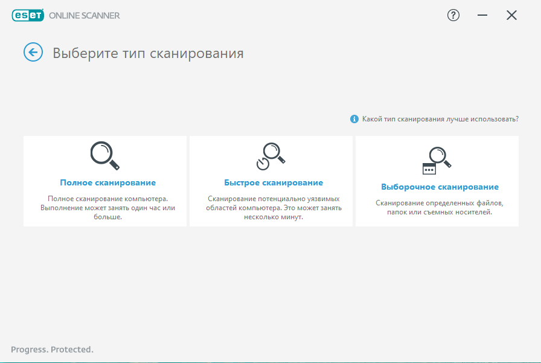Viewport: 541px width, 363px height.
Task: Click quick scan description mentioning 'несколько минут'
Action: pos(274,208)
